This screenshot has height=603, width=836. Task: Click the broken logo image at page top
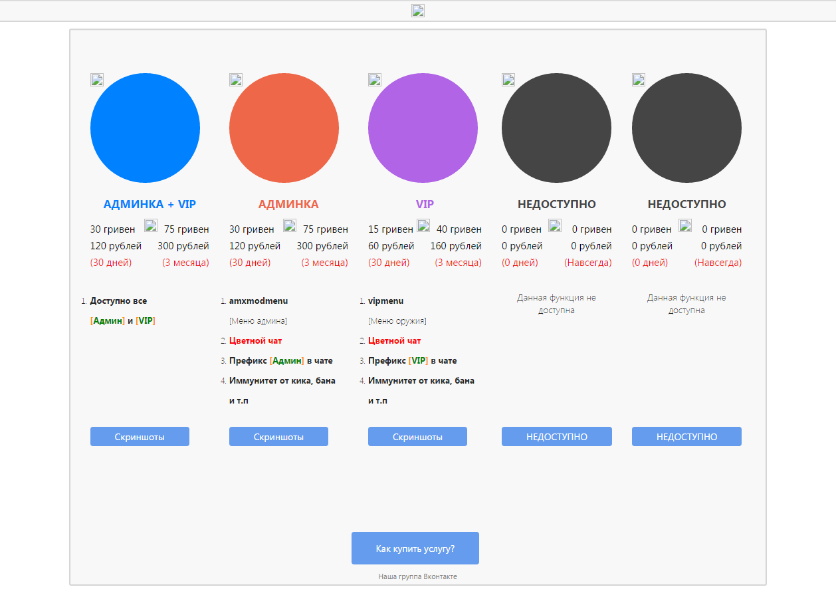(418, 11)
